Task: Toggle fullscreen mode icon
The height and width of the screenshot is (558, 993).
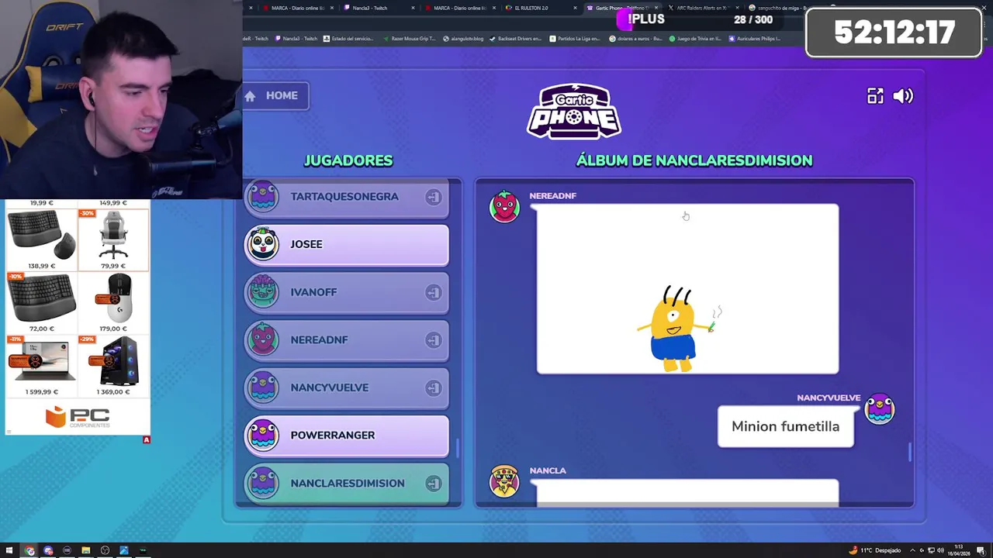Action: 875,96
